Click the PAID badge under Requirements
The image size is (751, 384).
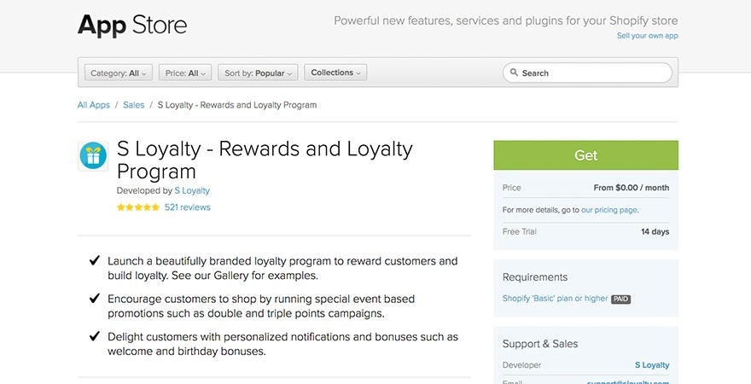tap(620, 299)
